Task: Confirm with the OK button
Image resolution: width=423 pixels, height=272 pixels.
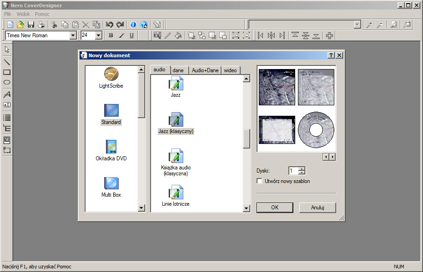Action: pos(274,208)
